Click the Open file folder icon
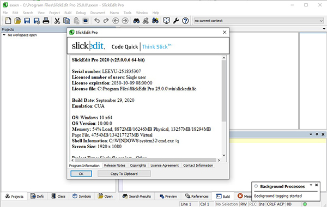Image resolution: width=327 pixels, height=207 pixels. point(18,21)
